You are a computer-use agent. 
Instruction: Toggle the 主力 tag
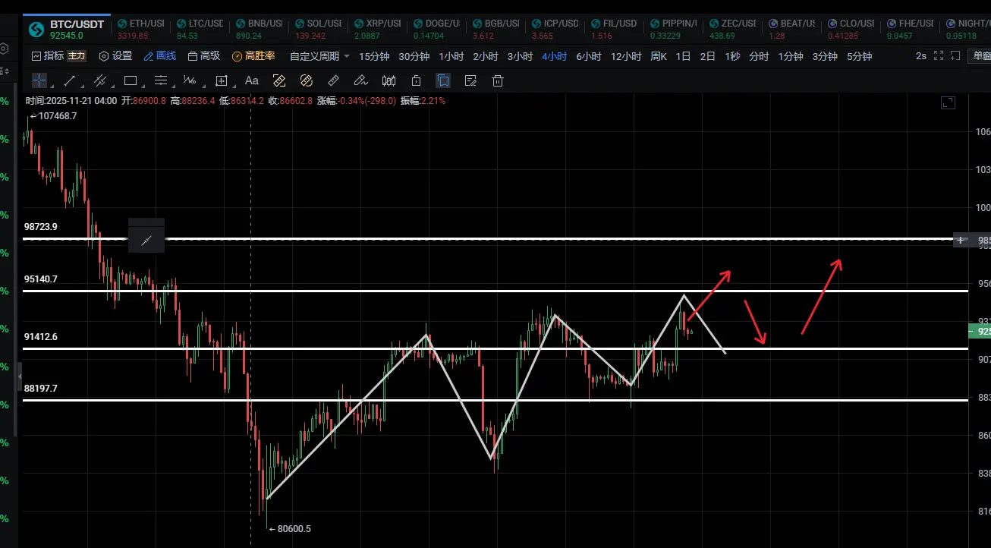pyautogui.click(x=77, y=56)
